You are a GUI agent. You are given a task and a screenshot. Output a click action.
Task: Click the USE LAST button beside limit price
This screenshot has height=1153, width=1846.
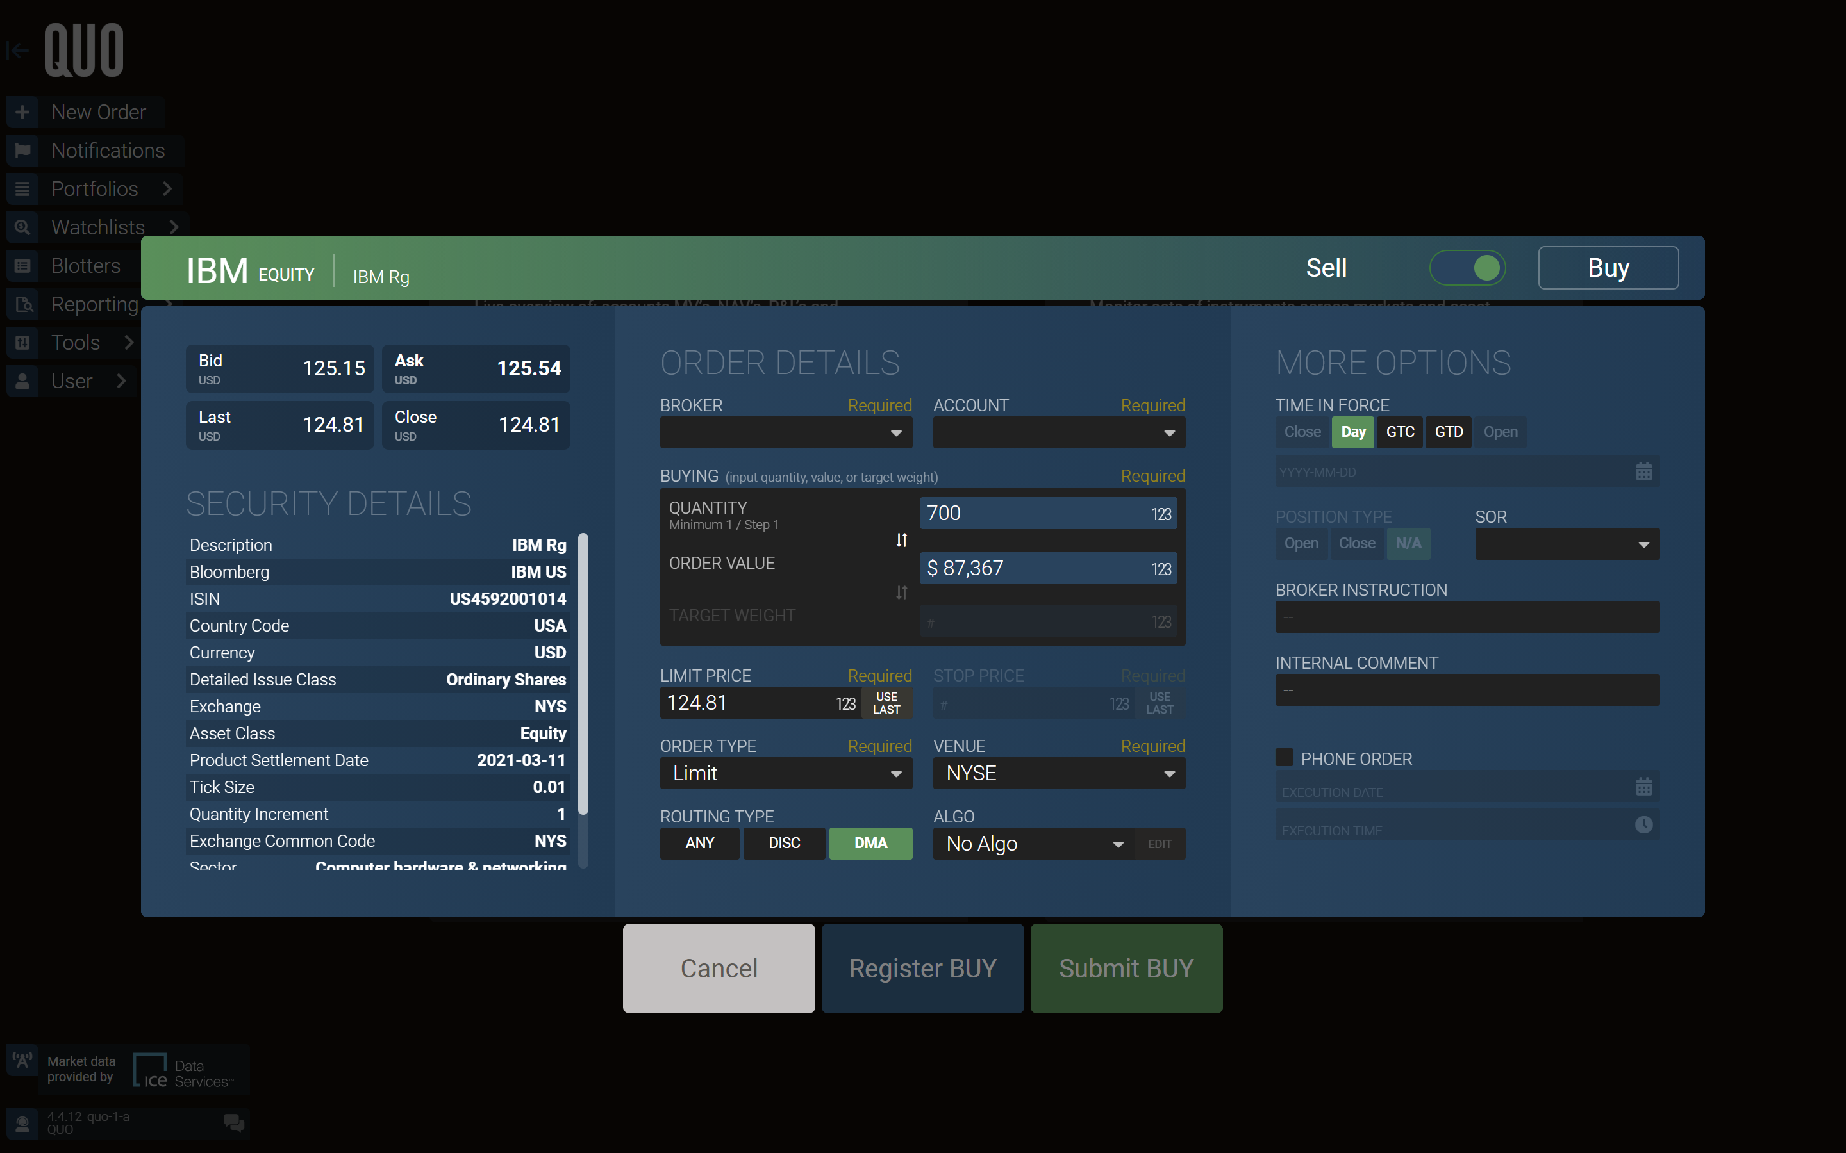click(886, 702)
